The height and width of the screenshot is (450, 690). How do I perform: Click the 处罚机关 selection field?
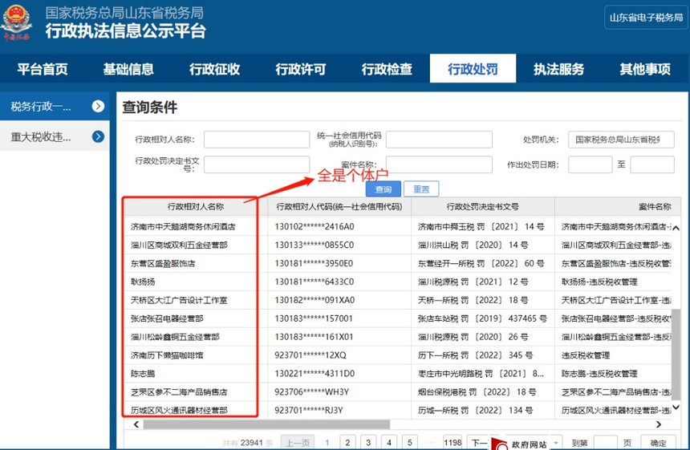pyautogui.click(x=620, y=140)
